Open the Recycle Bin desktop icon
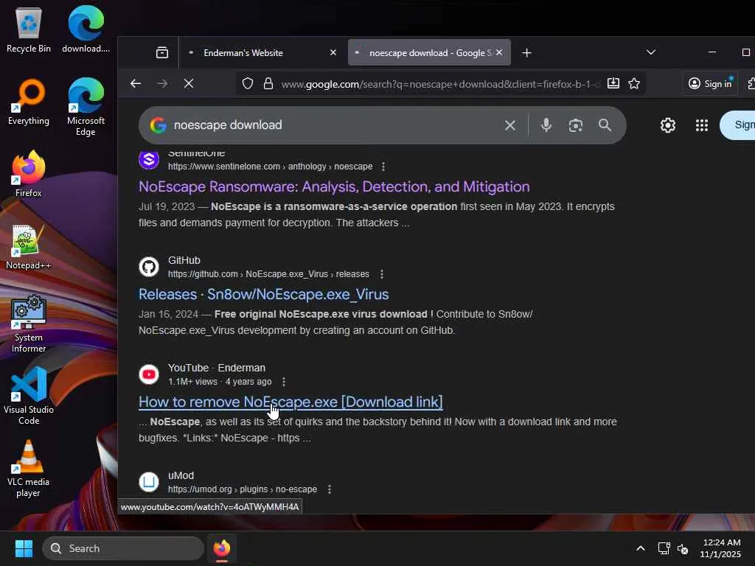This screenshot has height=566, width=755. 29,29
